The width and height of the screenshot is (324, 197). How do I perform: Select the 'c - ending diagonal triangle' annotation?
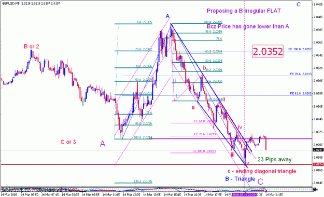point(262,171)
